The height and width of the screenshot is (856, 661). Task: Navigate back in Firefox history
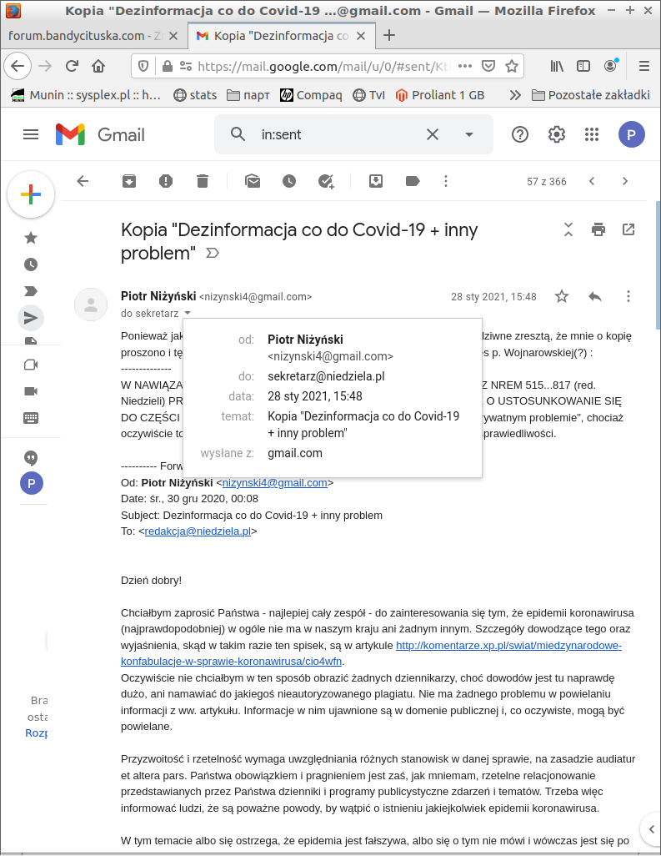tap(18, 66)
